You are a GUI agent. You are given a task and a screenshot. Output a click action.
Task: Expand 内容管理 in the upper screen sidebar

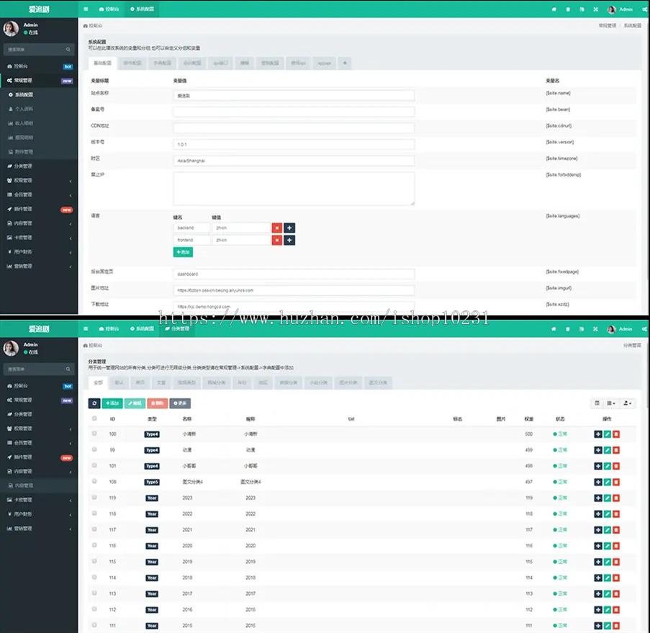(x=39, y=223)
